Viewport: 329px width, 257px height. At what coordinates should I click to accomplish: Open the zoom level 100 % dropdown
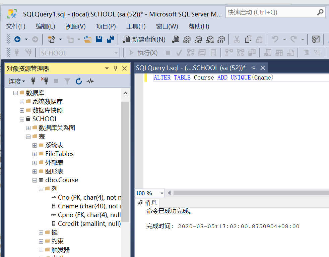click(162, 193)
